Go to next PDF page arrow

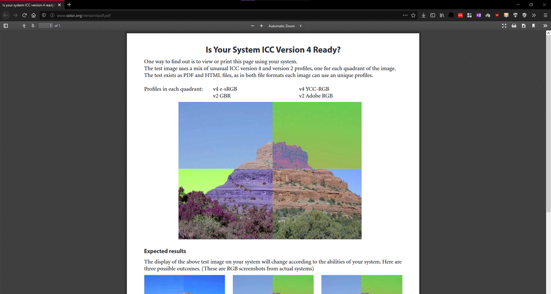33,25
